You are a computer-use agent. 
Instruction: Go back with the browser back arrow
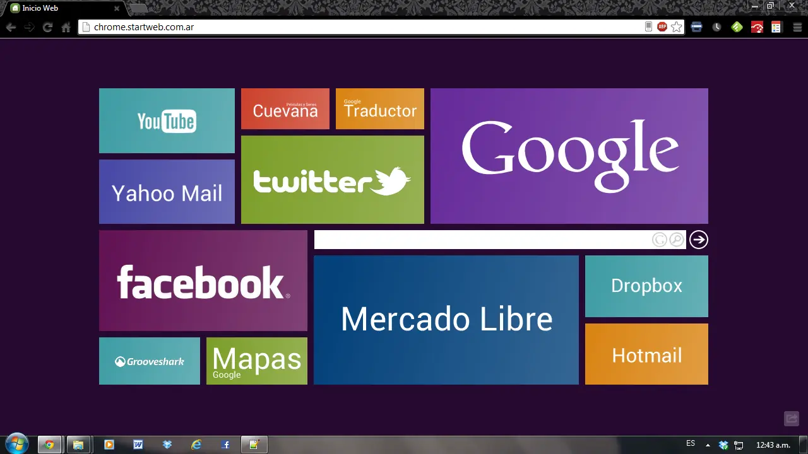point(11,27)
